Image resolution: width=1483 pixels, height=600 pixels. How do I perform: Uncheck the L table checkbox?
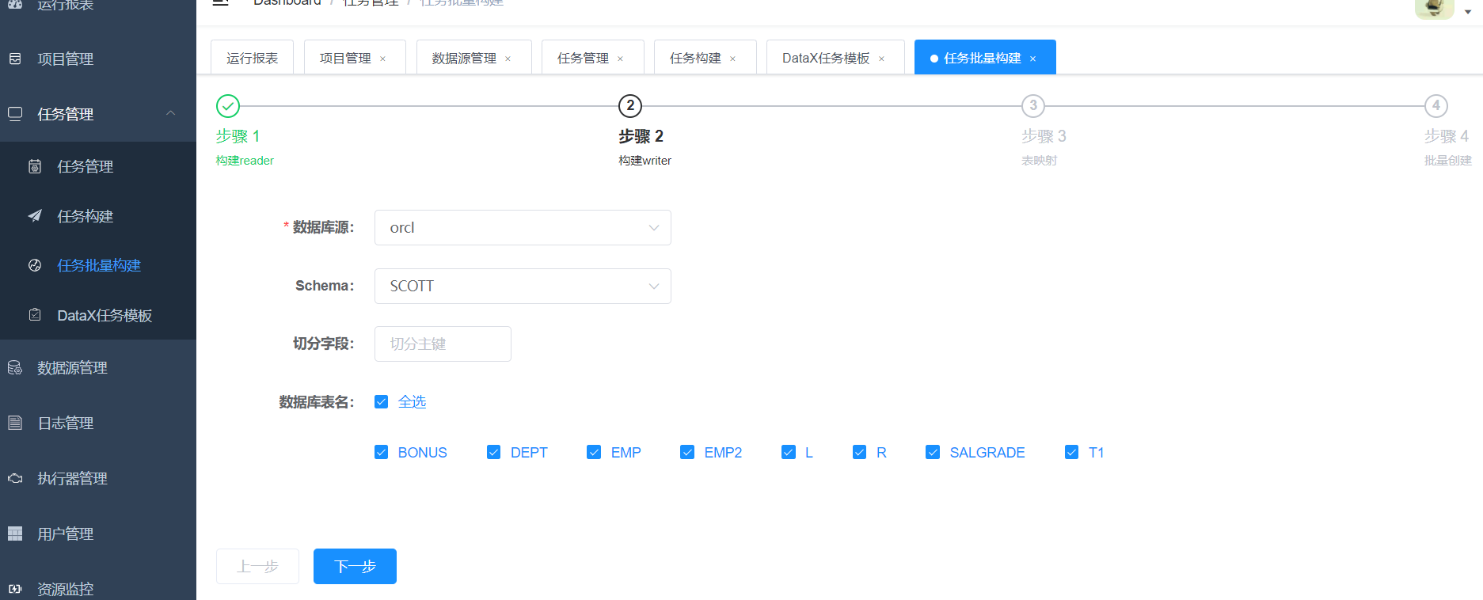point(789,452)
